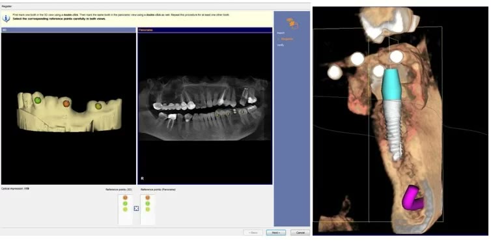Click the magenta nerve canal marker
The height and width of the screenshot is (241, 491).
click(412, 198)
